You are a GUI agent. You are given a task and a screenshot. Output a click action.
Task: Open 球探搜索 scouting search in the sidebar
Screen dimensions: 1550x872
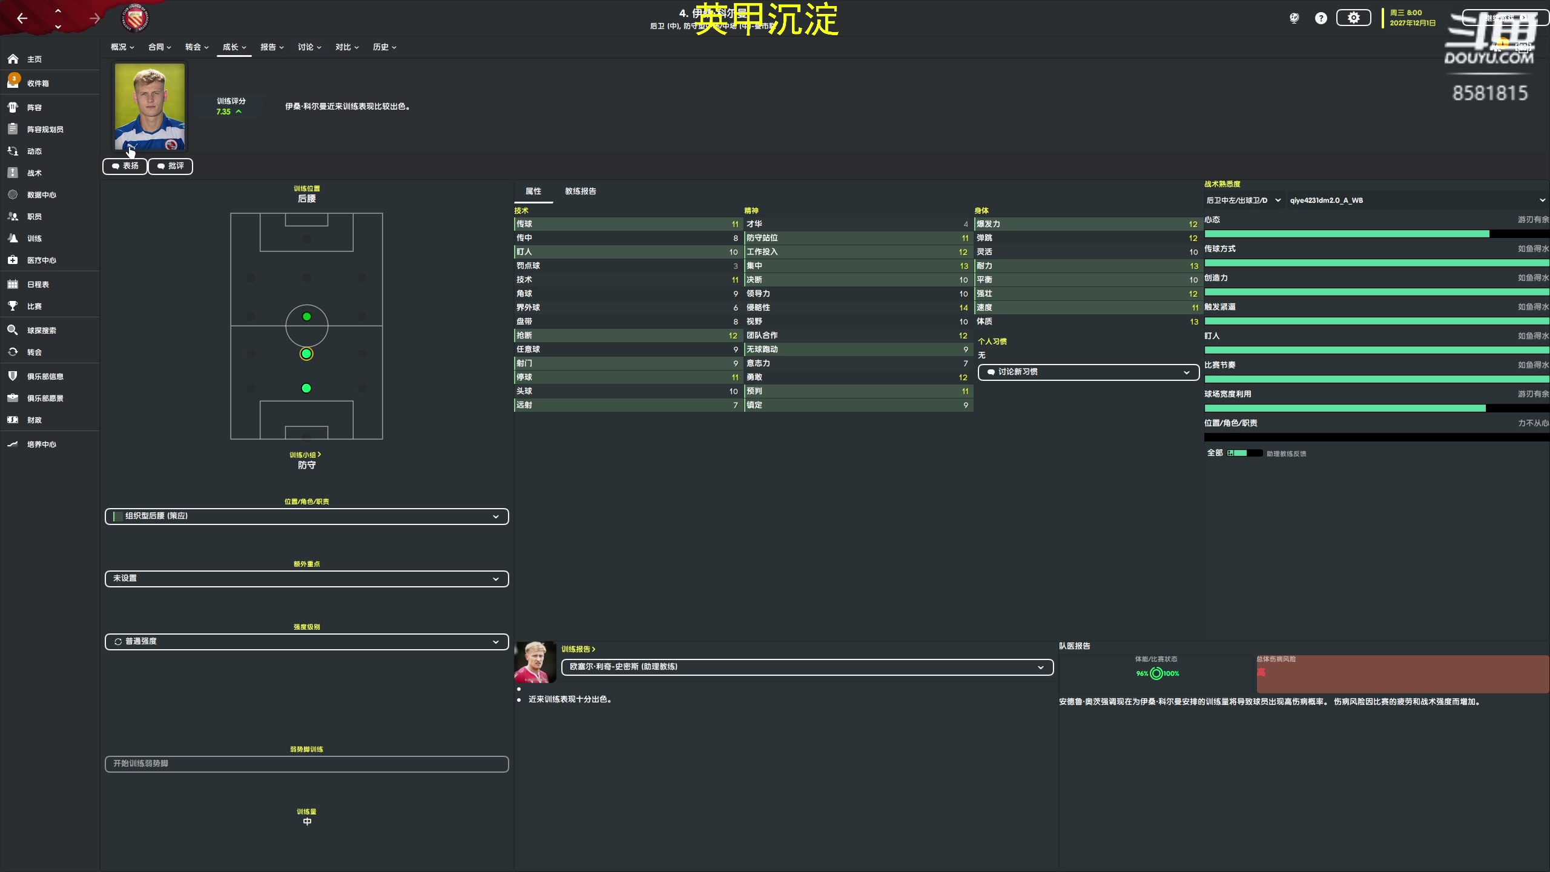point(41,330)
